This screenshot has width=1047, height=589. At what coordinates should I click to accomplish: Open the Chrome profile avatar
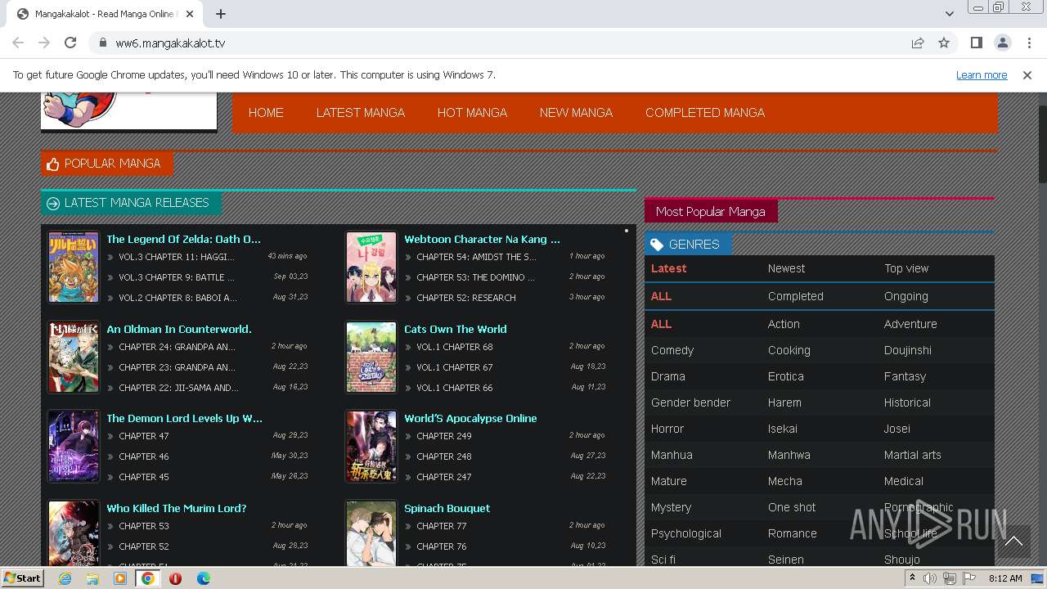point(1002,43)
